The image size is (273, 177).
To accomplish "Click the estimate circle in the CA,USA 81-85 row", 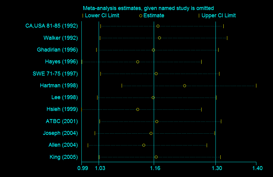I will [x=158, y=26].
